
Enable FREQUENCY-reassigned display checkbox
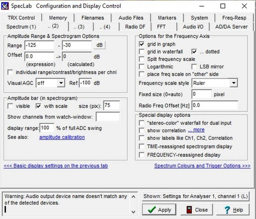[x=141, y=155]
